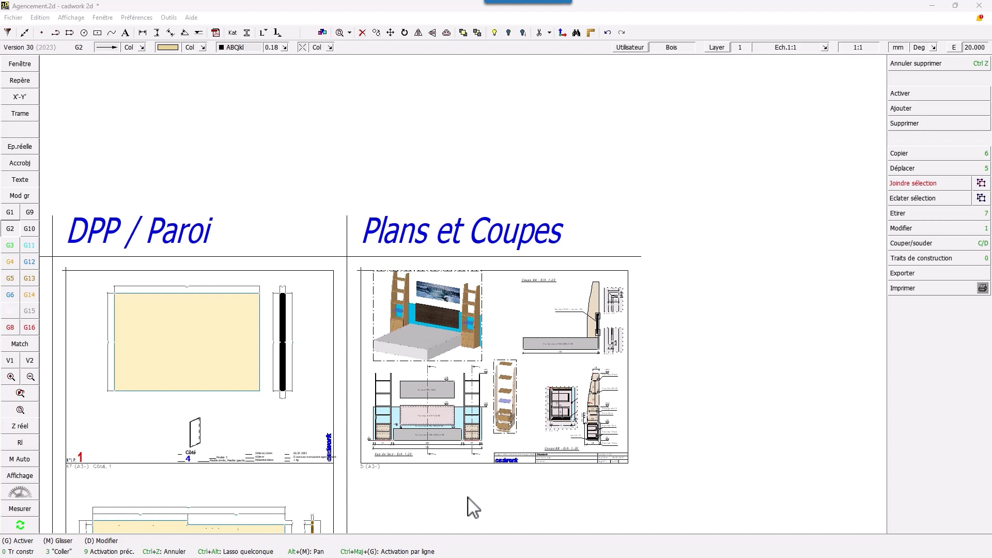Open the fill color Col dropdown
Viewport: 992px width, 558px height.
[x=203, y=47]
